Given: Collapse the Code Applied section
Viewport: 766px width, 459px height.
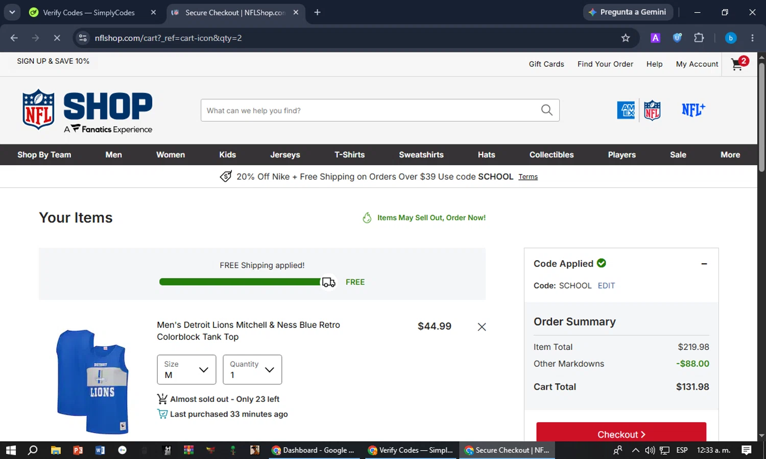Looking at the screenshot, I should 704,264.
